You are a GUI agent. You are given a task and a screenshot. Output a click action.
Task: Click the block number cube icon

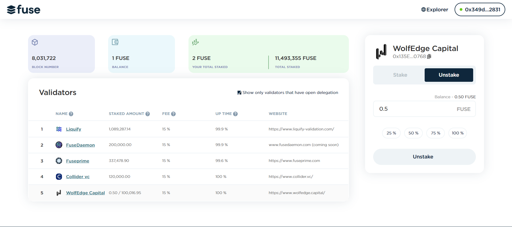35,42
